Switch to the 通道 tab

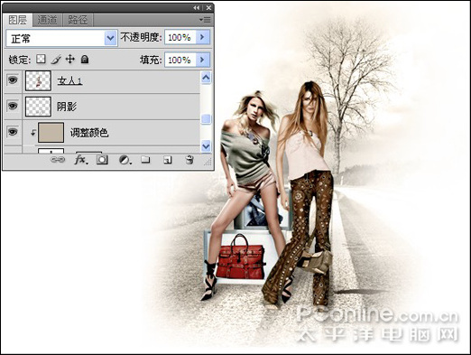click(47, 20)
